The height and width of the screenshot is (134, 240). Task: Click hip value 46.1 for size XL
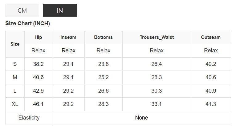click(38, 104)
